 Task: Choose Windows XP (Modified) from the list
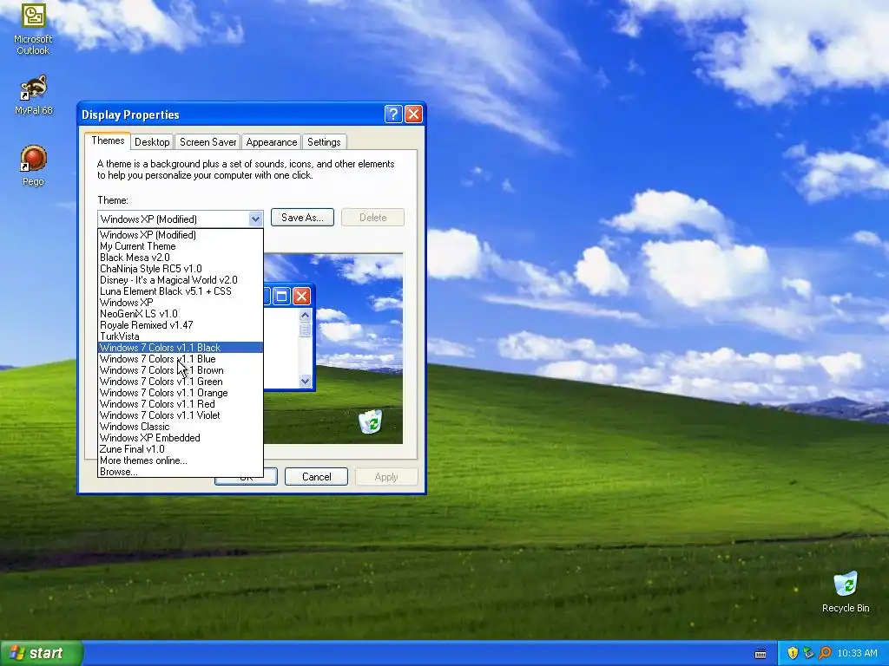(181, 235)
